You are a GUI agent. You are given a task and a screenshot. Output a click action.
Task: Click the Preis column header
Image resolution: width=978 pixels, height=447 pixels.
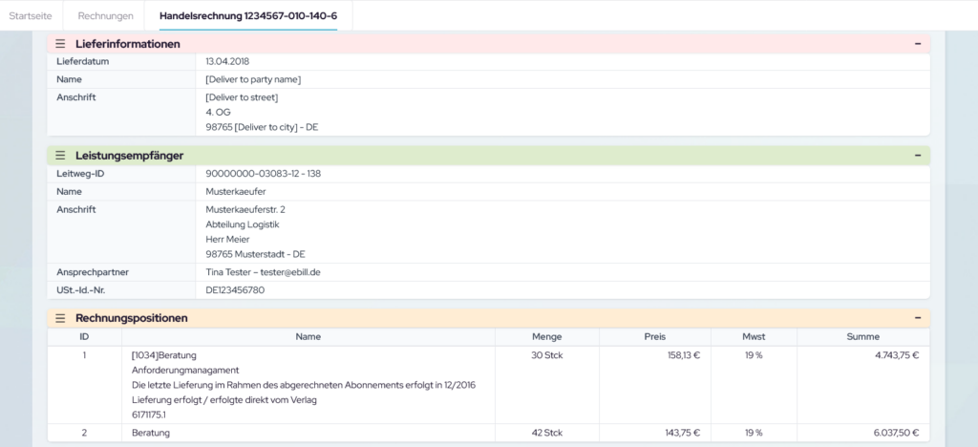pyautogui.click(x=655, y=336)
